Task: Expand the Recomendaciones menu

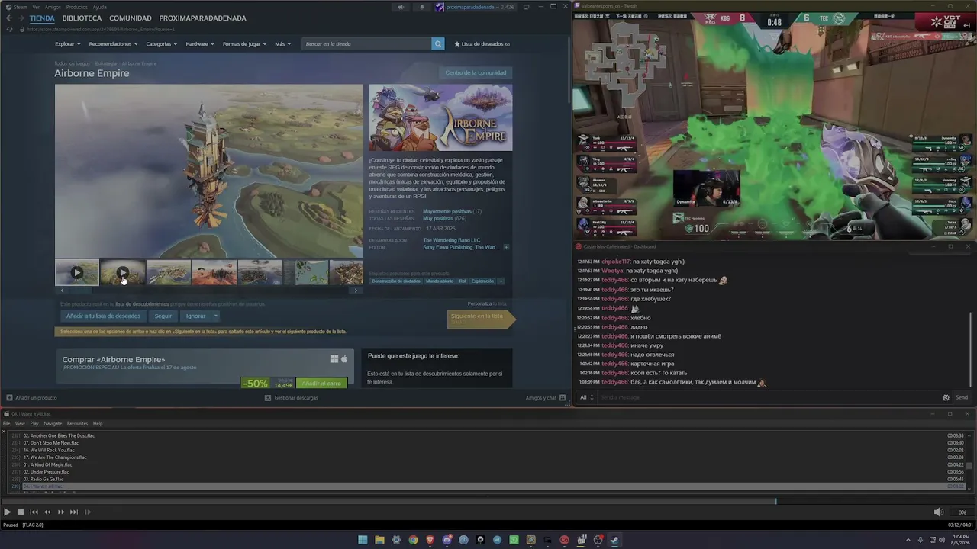Action: tap(113, 44)
